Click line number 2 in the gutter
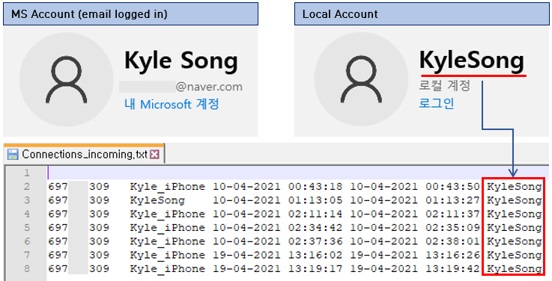Viewport: 552px width, 281px height. click(x=27, y=187)
